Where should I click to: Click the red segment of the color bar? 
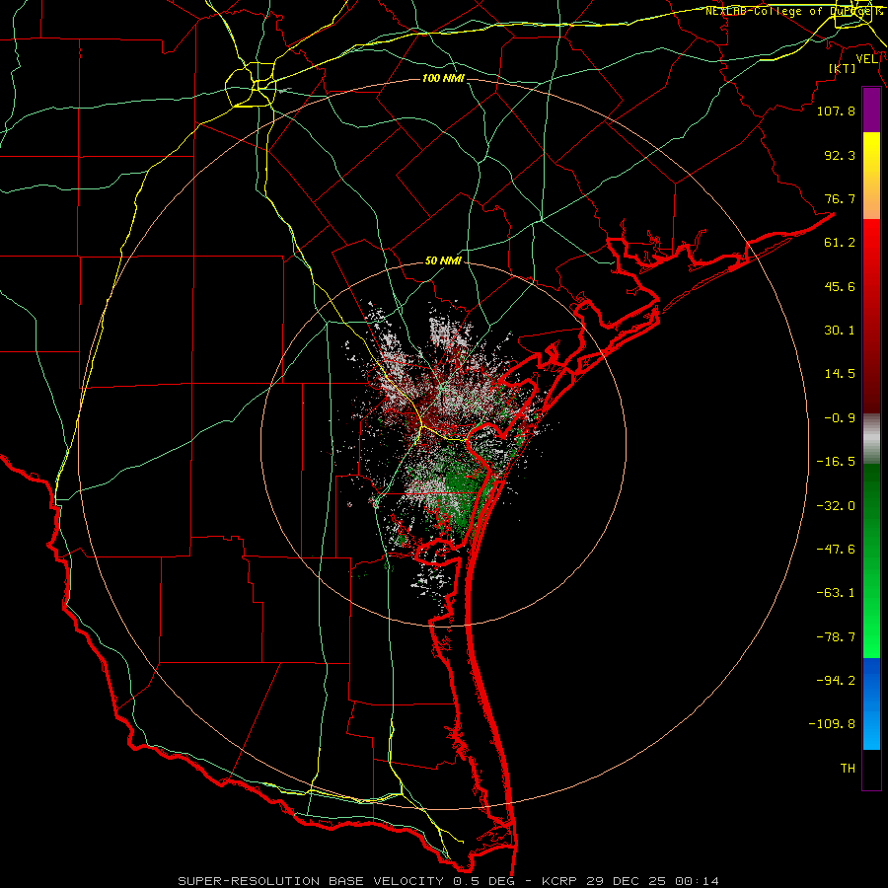point(871,316)
